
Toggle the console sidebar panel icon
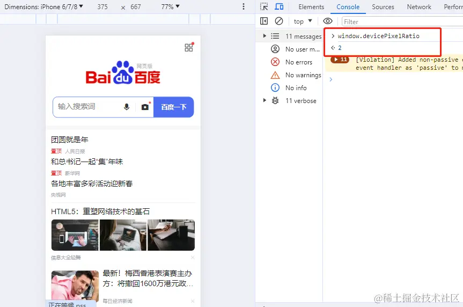point(264,21)
